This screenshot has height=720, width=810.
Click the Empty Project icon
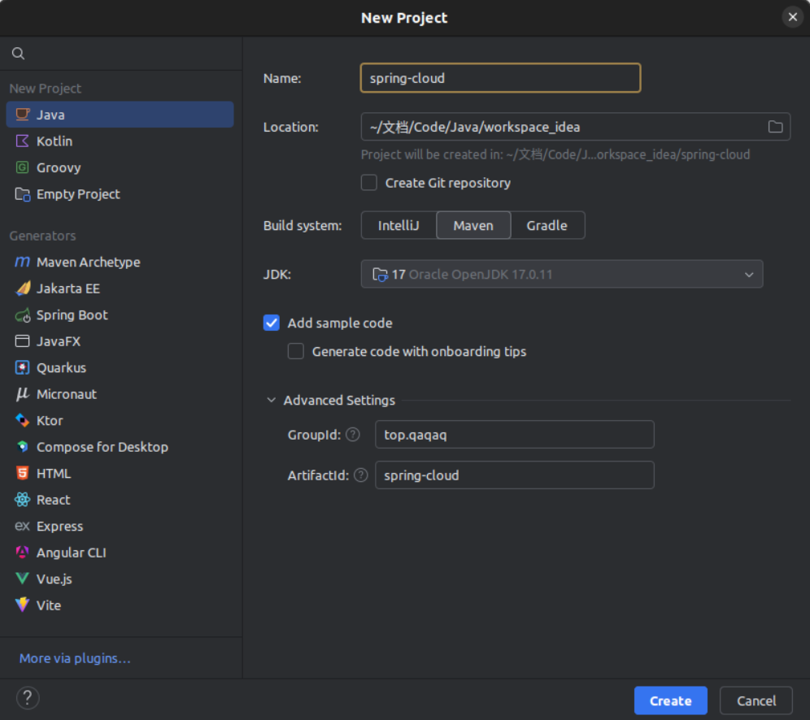22,194
